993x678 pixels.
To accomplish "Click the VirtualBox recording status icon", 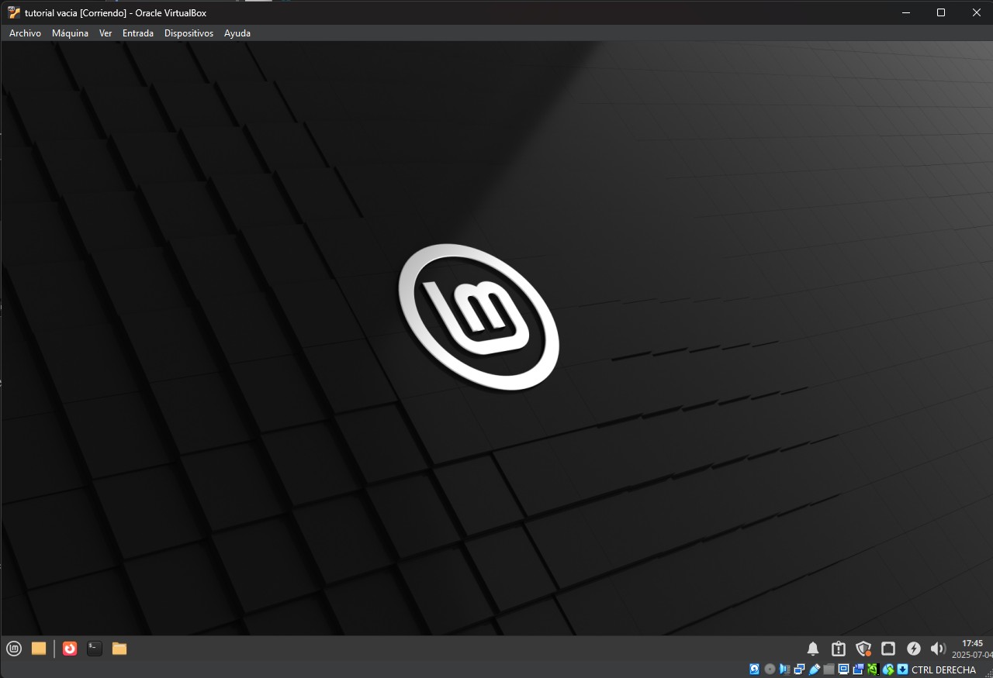I will click(858, 669).
